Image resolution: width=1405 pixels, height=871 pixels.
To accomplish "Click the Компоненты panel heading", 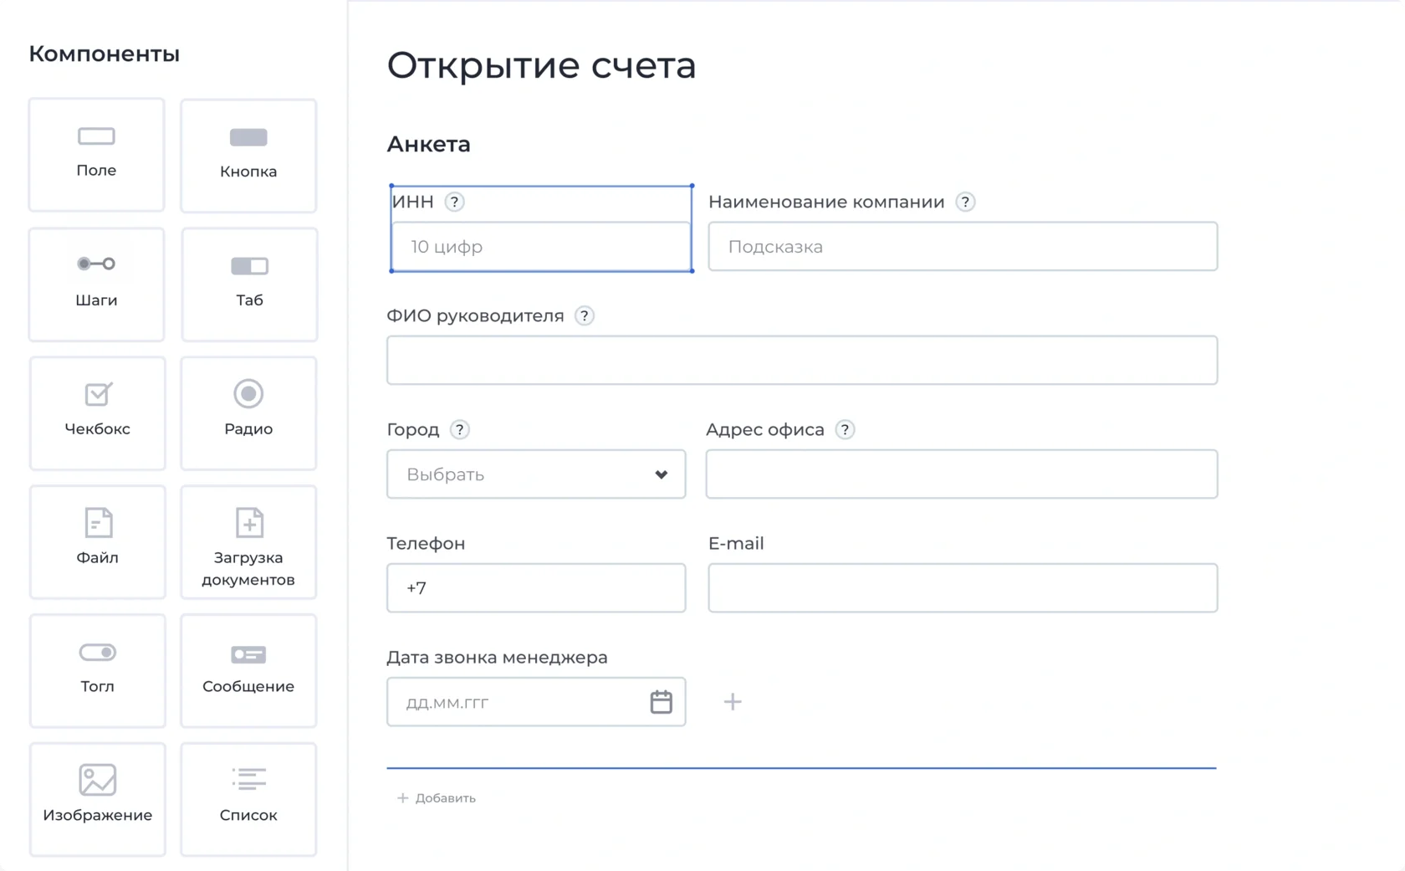I will 104,54.
